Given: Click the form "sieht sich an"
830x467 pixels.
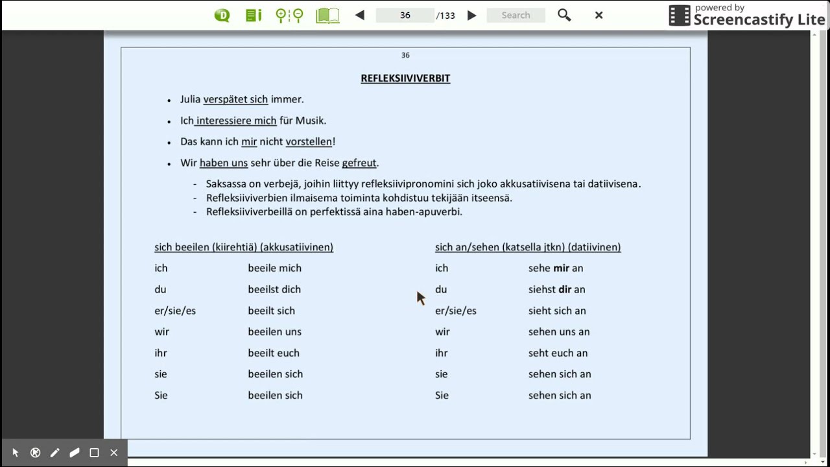Looking at the screenshot, I should click(557, 311).
